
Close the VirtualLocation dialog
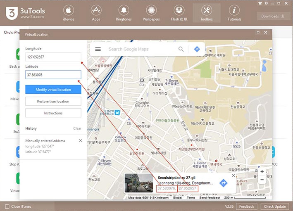tap(266, 32)
